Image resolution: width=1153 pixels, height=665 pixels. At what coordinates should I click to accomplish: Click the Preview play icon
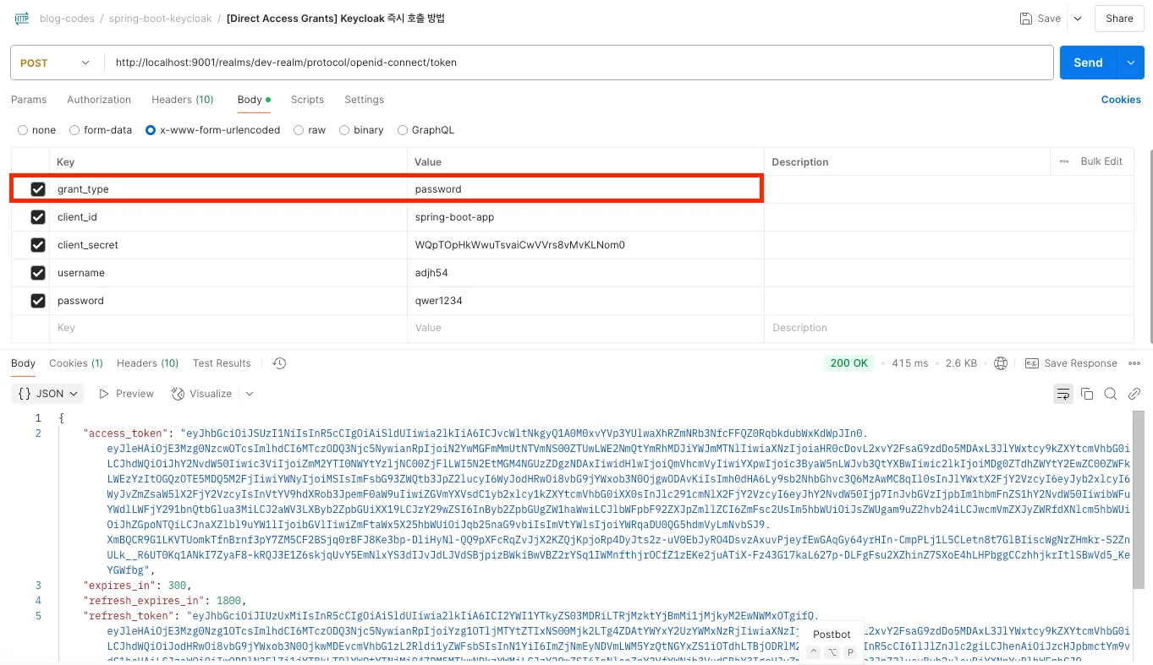104,394
